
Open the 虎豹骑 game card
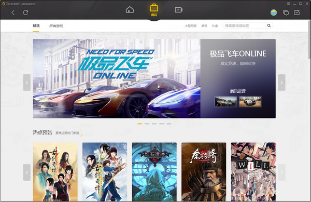coord(204,172)
